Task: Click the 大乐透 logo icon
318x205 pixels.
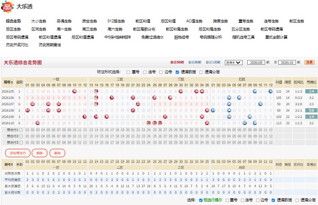Action: tap(7, 7)
